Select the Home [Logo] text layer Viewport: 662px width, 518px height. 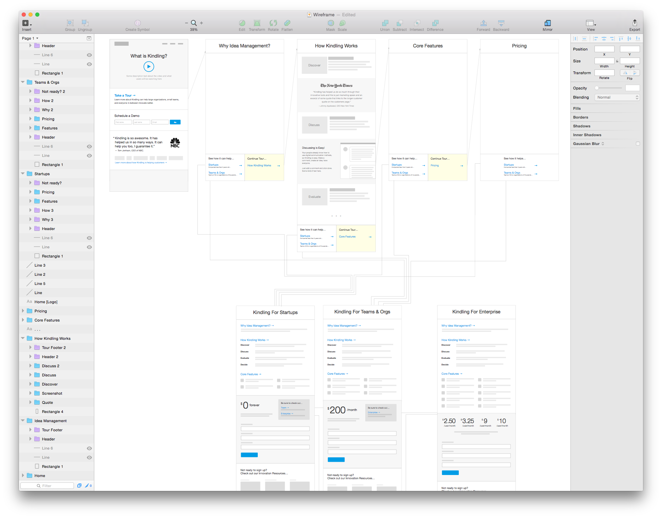(46, 302)
